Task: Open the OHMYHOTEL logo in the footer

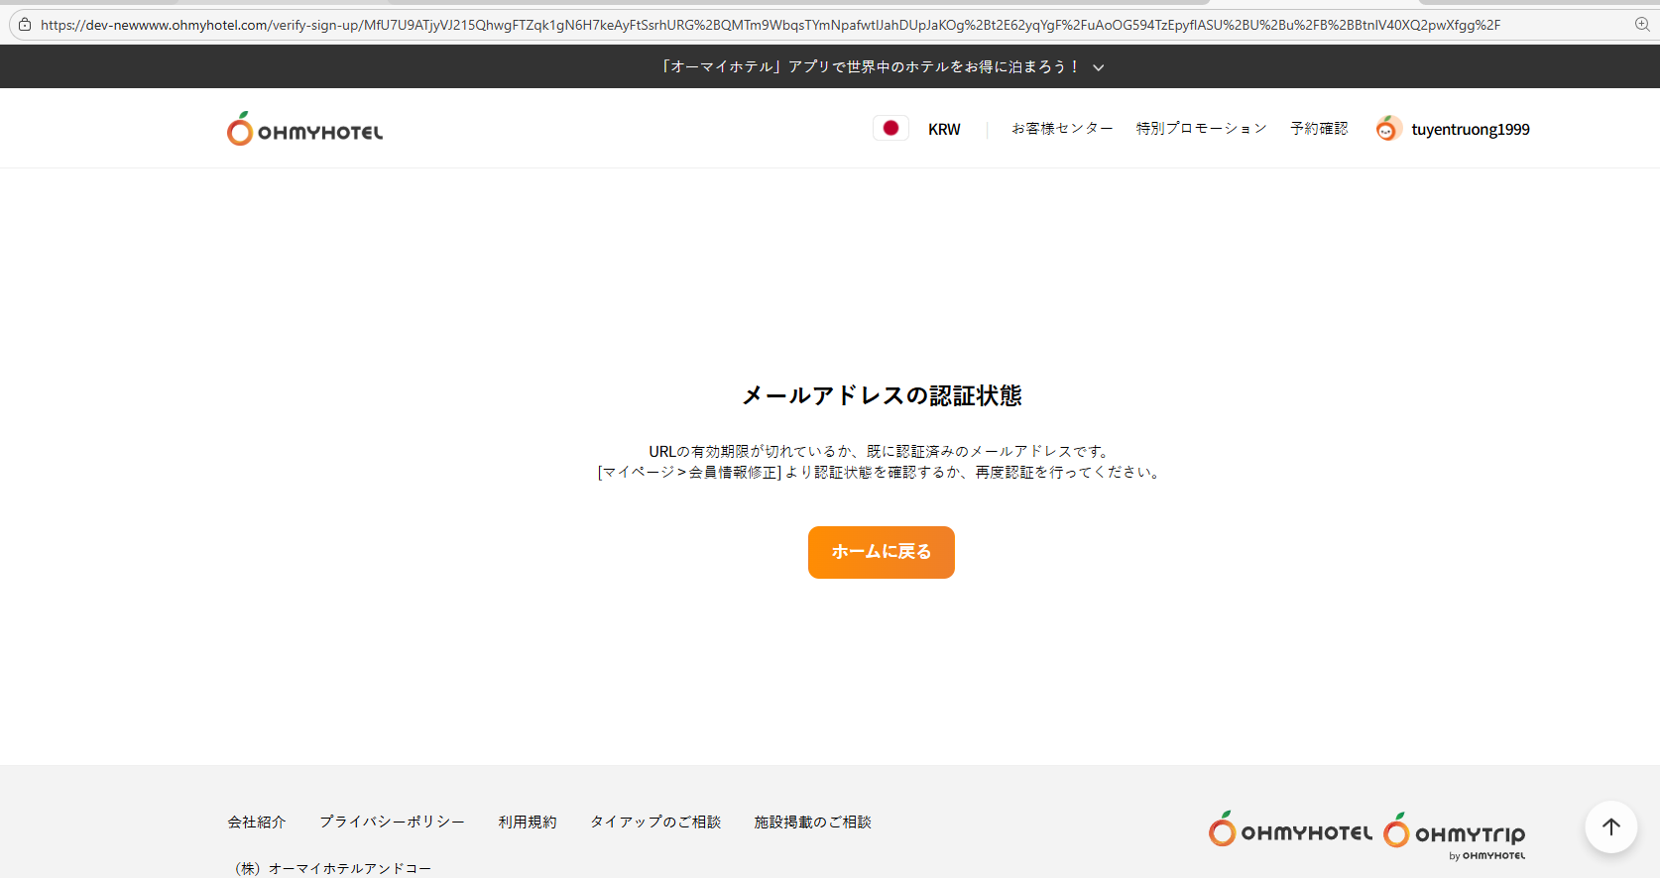Action: pos(1290,829)
